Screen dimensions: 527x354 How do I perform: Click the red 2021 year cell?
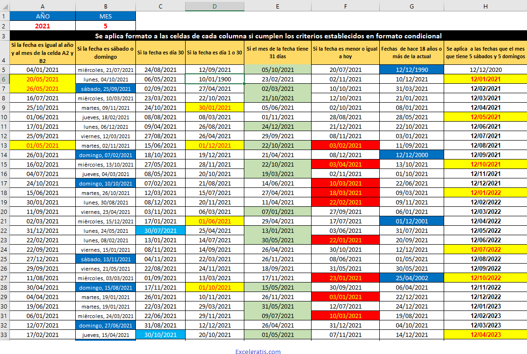pyautogui.click(x=43, y=26)
